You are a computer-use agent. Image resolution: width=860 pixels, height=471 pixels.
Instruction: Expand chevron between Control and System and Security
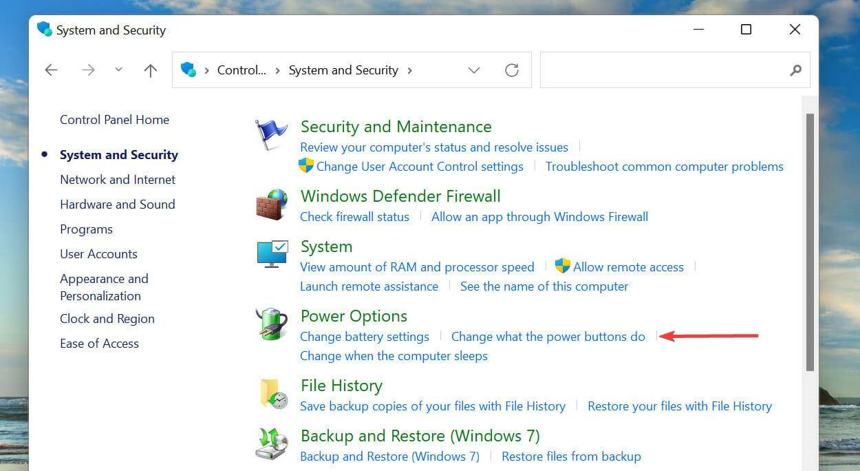[x=277, y=70]
